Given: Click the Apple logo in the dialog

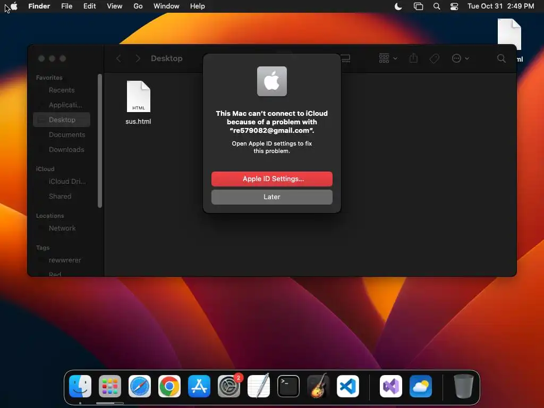Looking at the screenshot, I should (x=272, y=81).
